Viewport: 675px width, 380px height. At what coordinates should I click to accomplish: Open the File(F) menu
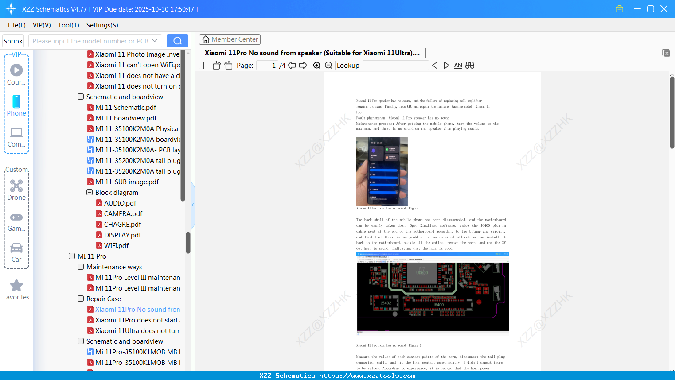tap(17, 25)
